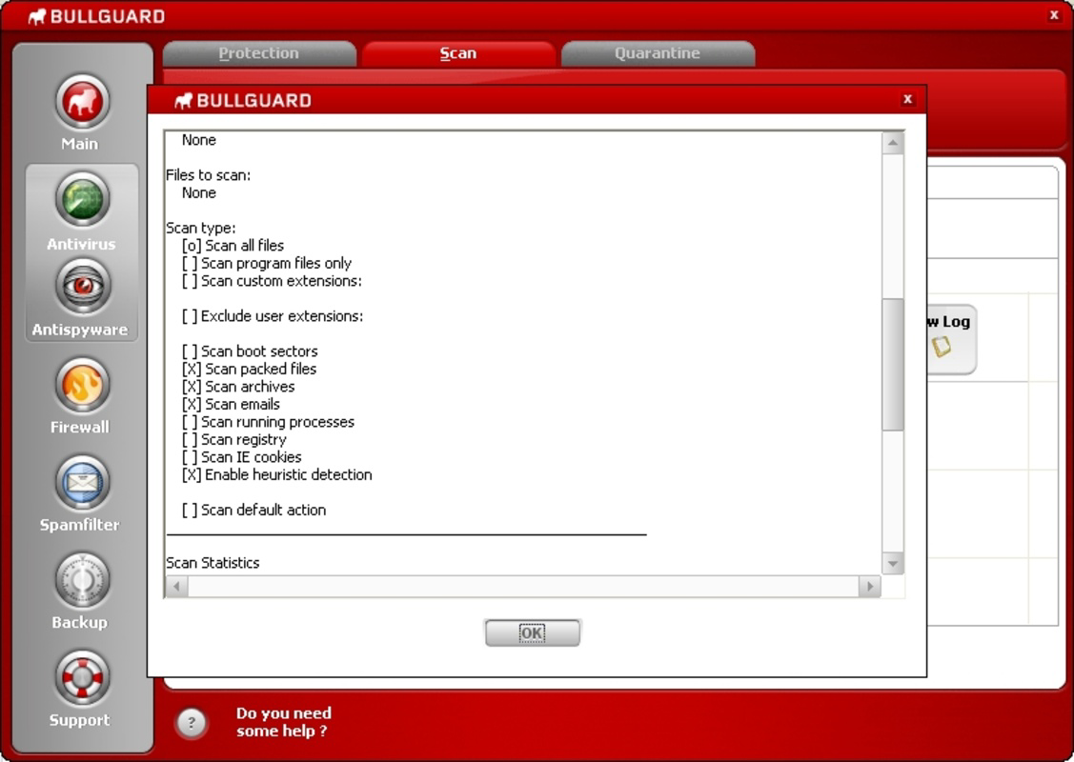Viewport: 1074px width, 762px height.
Task: Click the View Log notepad icon
Action: 942,347
